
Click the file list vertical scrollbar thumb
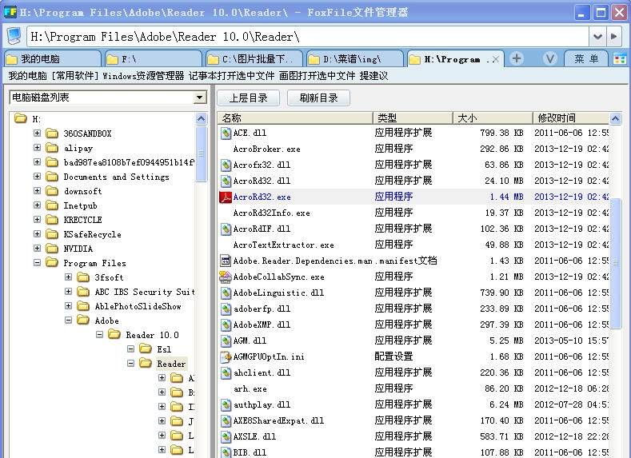[x=615, y=264]
